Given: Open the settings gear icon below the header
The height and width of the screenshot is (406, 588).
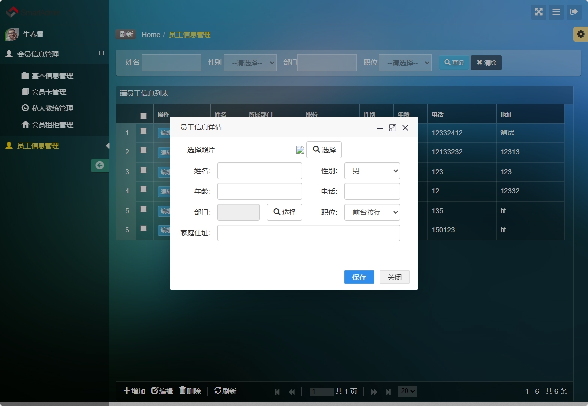Looking at the screenshot, I should click(581, 34).
